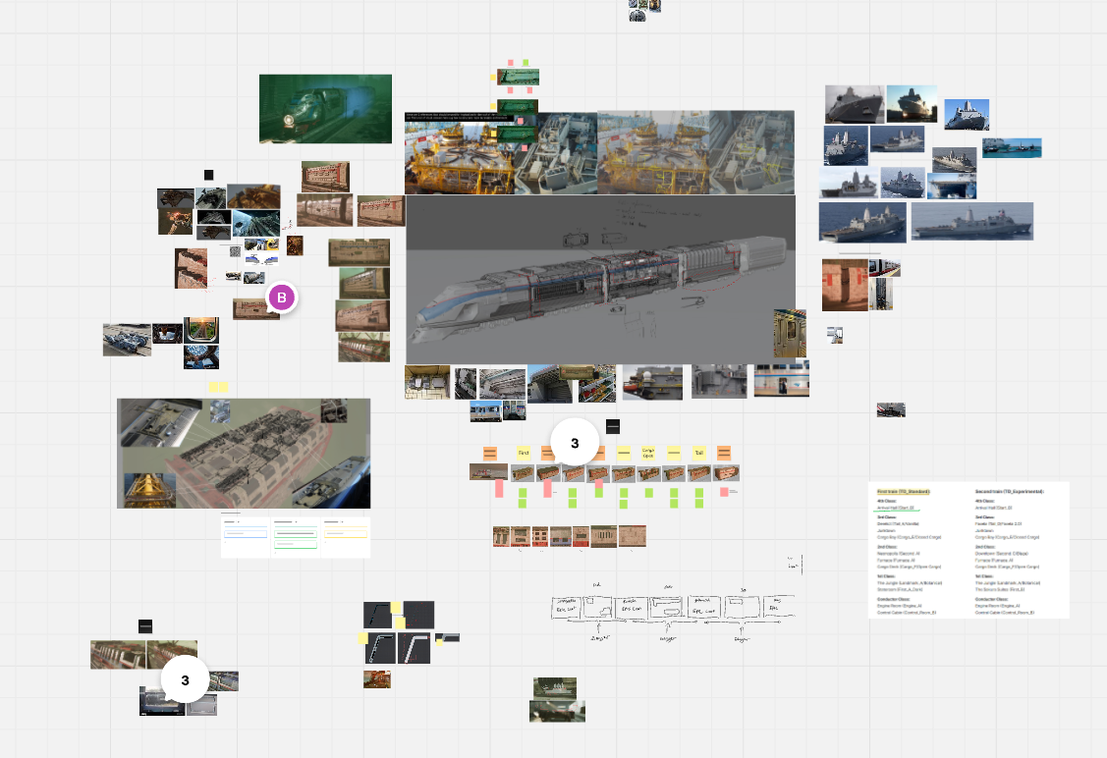The image size is (1107, 758).
Task: Click the "Second train (TD_Experimental)" heading
Action: coord(1009,491)
